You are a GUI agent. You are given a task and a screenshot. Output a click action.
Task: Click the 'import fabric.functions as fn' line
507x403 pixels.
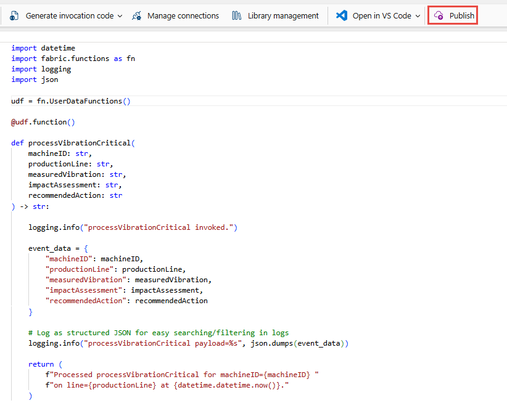coord(73,59)
